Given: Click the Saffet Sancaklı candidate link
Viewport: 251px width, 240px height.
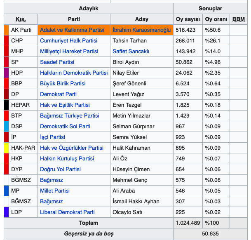Looking at the screenshot, I should point(131,52).
